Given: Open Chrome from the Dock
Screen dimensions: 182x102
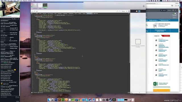Looking at the screenshot, I should (80, 100).
